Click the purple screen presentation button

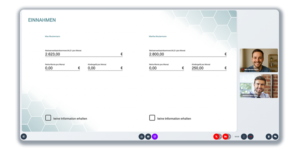(155, 137)
